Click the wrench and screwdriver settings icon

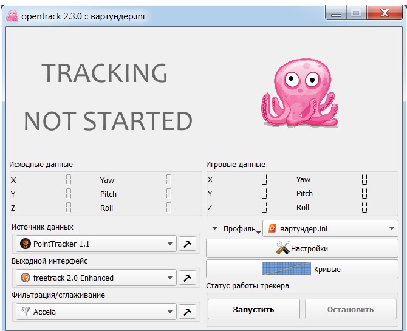[282, 248]
